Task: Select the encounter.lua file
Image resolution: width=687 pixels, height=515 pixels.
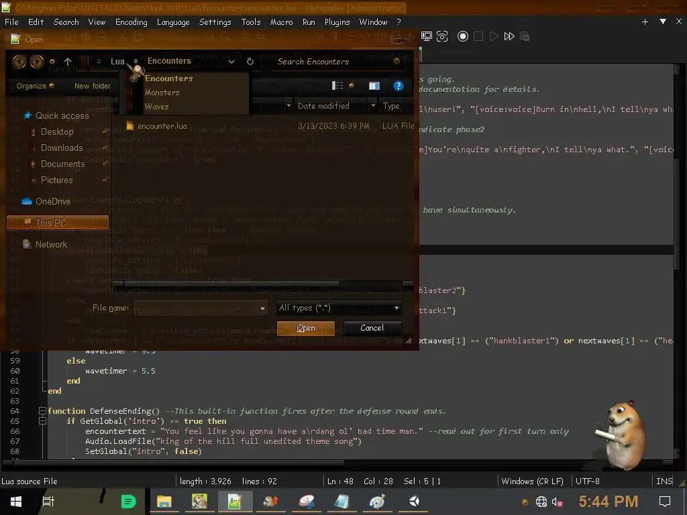Action: tap(162, 126)
